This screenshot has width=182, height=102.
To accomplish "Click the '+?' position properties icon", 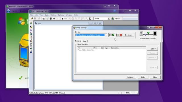I will (x=54, y=18).
